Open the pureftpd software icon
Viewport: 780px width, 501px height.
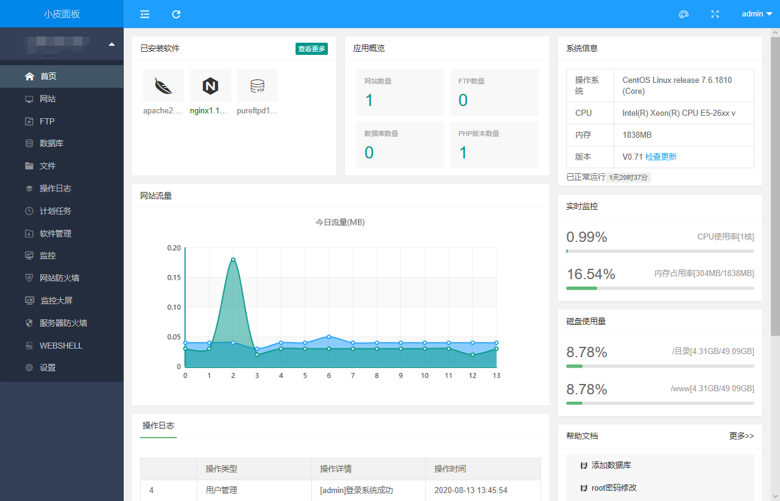tap(258, 86)
